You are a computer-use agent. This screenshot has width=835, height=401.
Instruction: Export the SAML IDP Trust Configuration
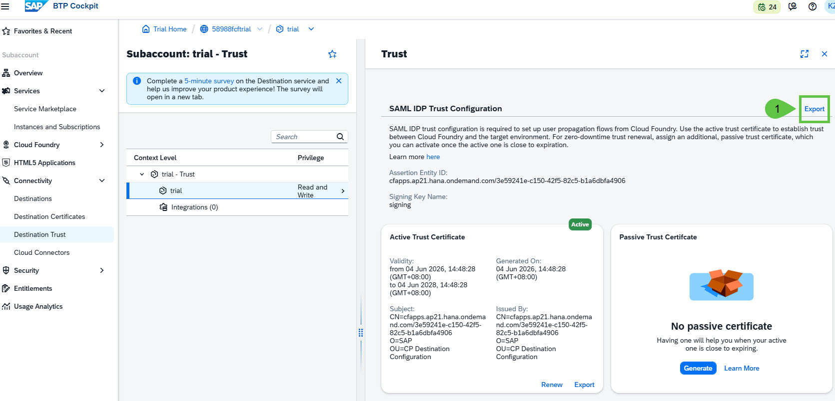click(815, 109)
